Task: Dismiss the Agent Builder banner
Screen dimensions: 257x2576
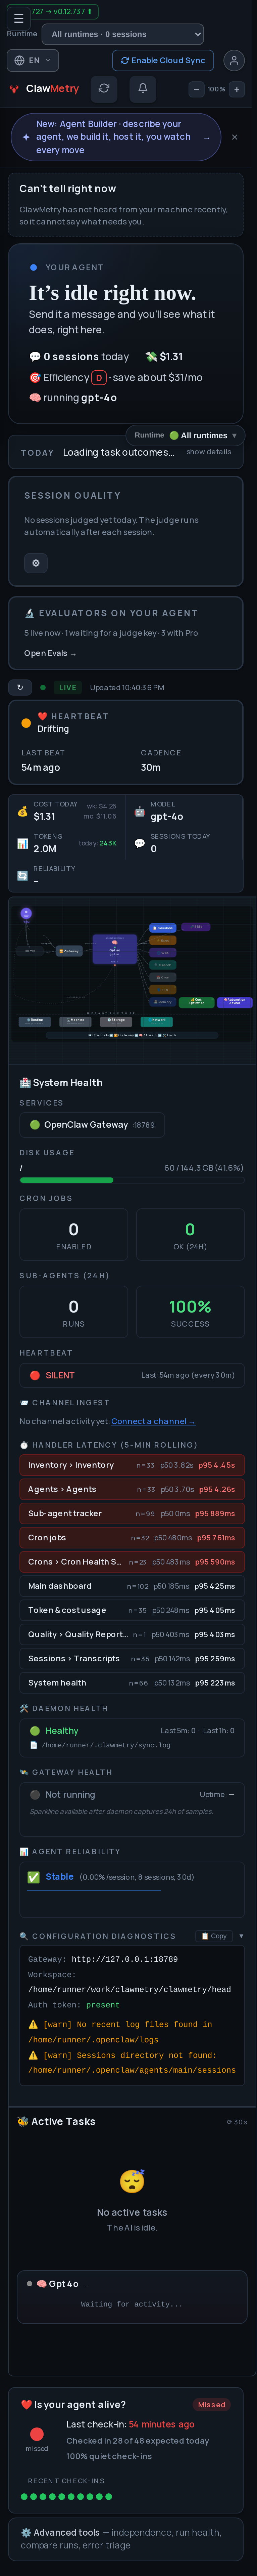Action: click(x=234, y=137)
